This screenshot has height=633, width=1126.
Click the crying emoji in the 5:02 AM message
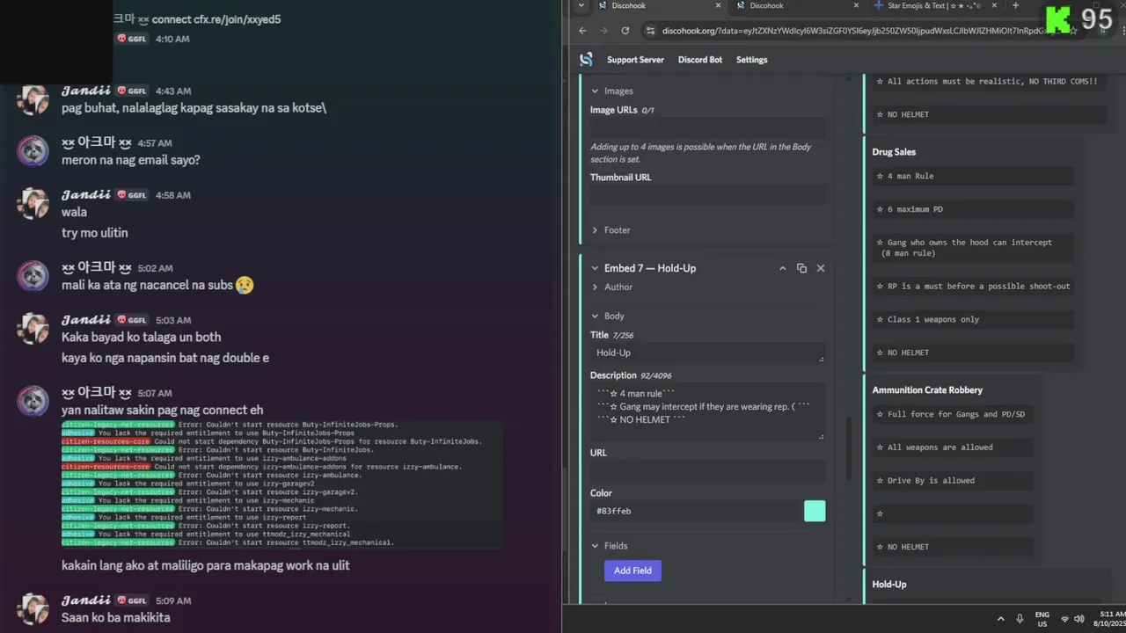(245, 285)
